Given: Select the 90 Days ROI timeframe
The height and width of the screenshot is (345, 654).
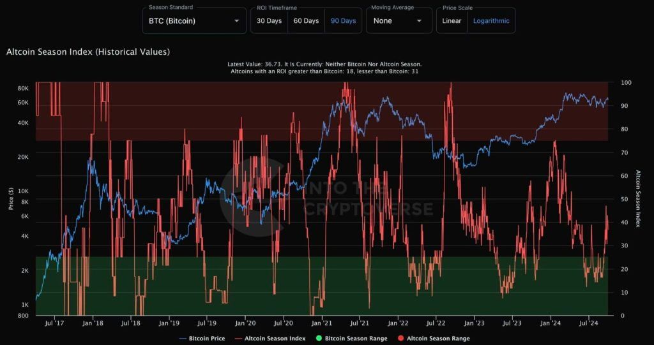Looking at the screenshot, I should (343, 20).
